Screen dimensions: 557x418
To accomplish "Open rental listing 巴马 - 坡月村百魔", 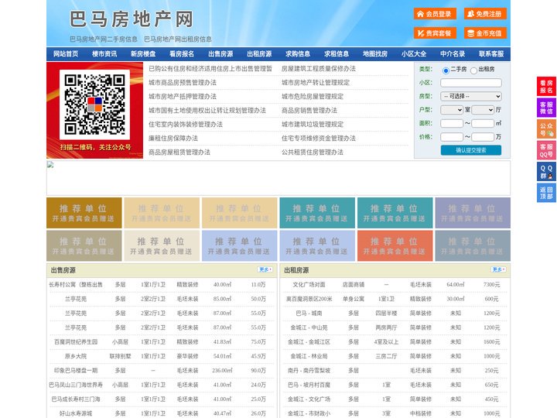I will click(309, 385).
